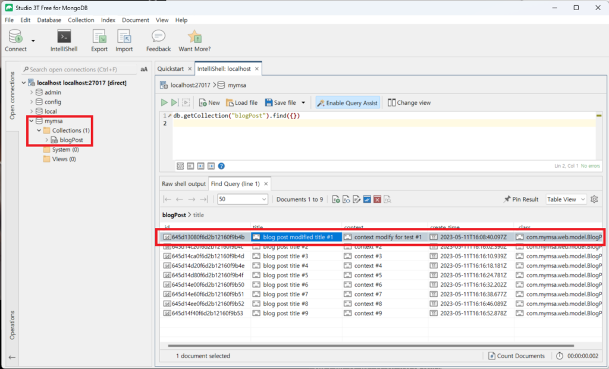Click the red delete document icon
Screen dimensions: 609x369
[377, 199]
